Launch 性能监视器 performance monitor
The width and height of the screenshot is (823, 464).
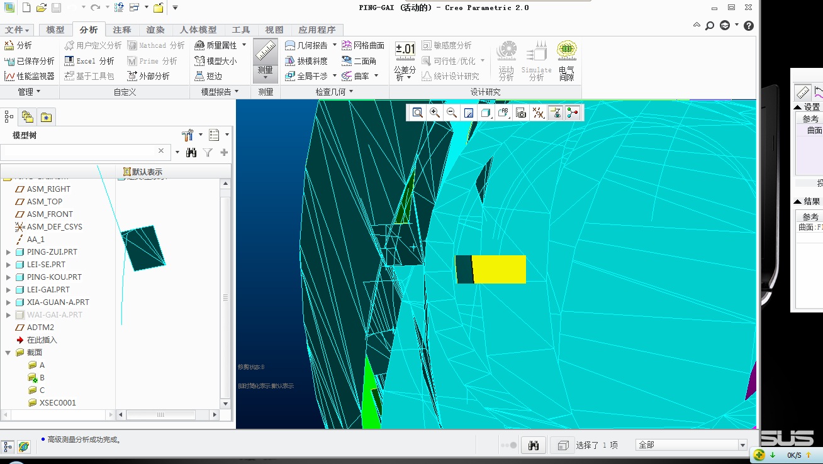click(29, 76)
